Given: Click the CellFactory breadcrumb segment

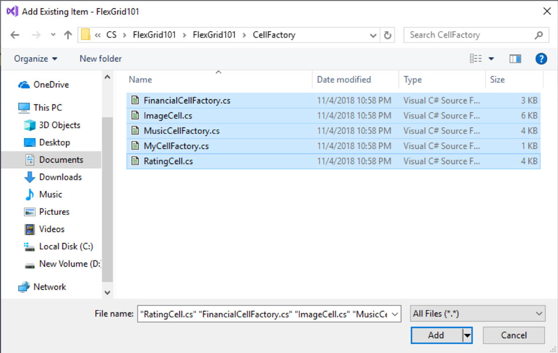Looking at the screenshot, I should tap(274, 35).
